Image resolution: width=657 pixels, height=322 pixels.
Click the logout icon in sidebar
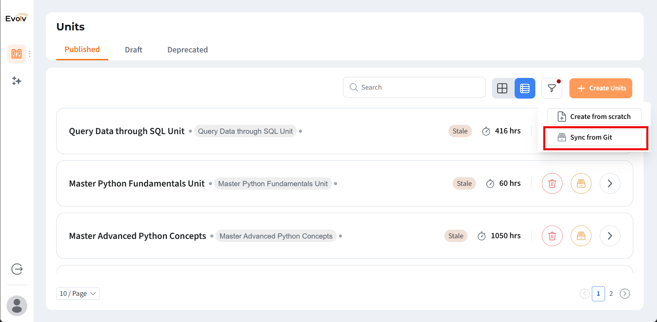click(17, 269)
